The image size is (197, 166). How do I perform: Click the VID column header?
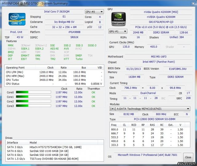pyautogui.click(x=95, y=68)
